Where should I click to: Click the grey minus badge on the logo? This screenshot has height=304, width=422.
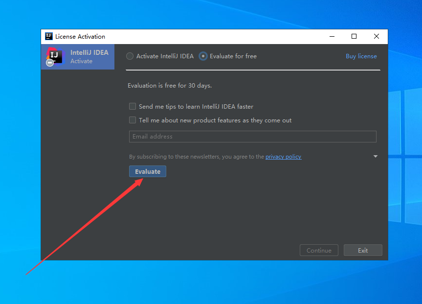(49, 63)
